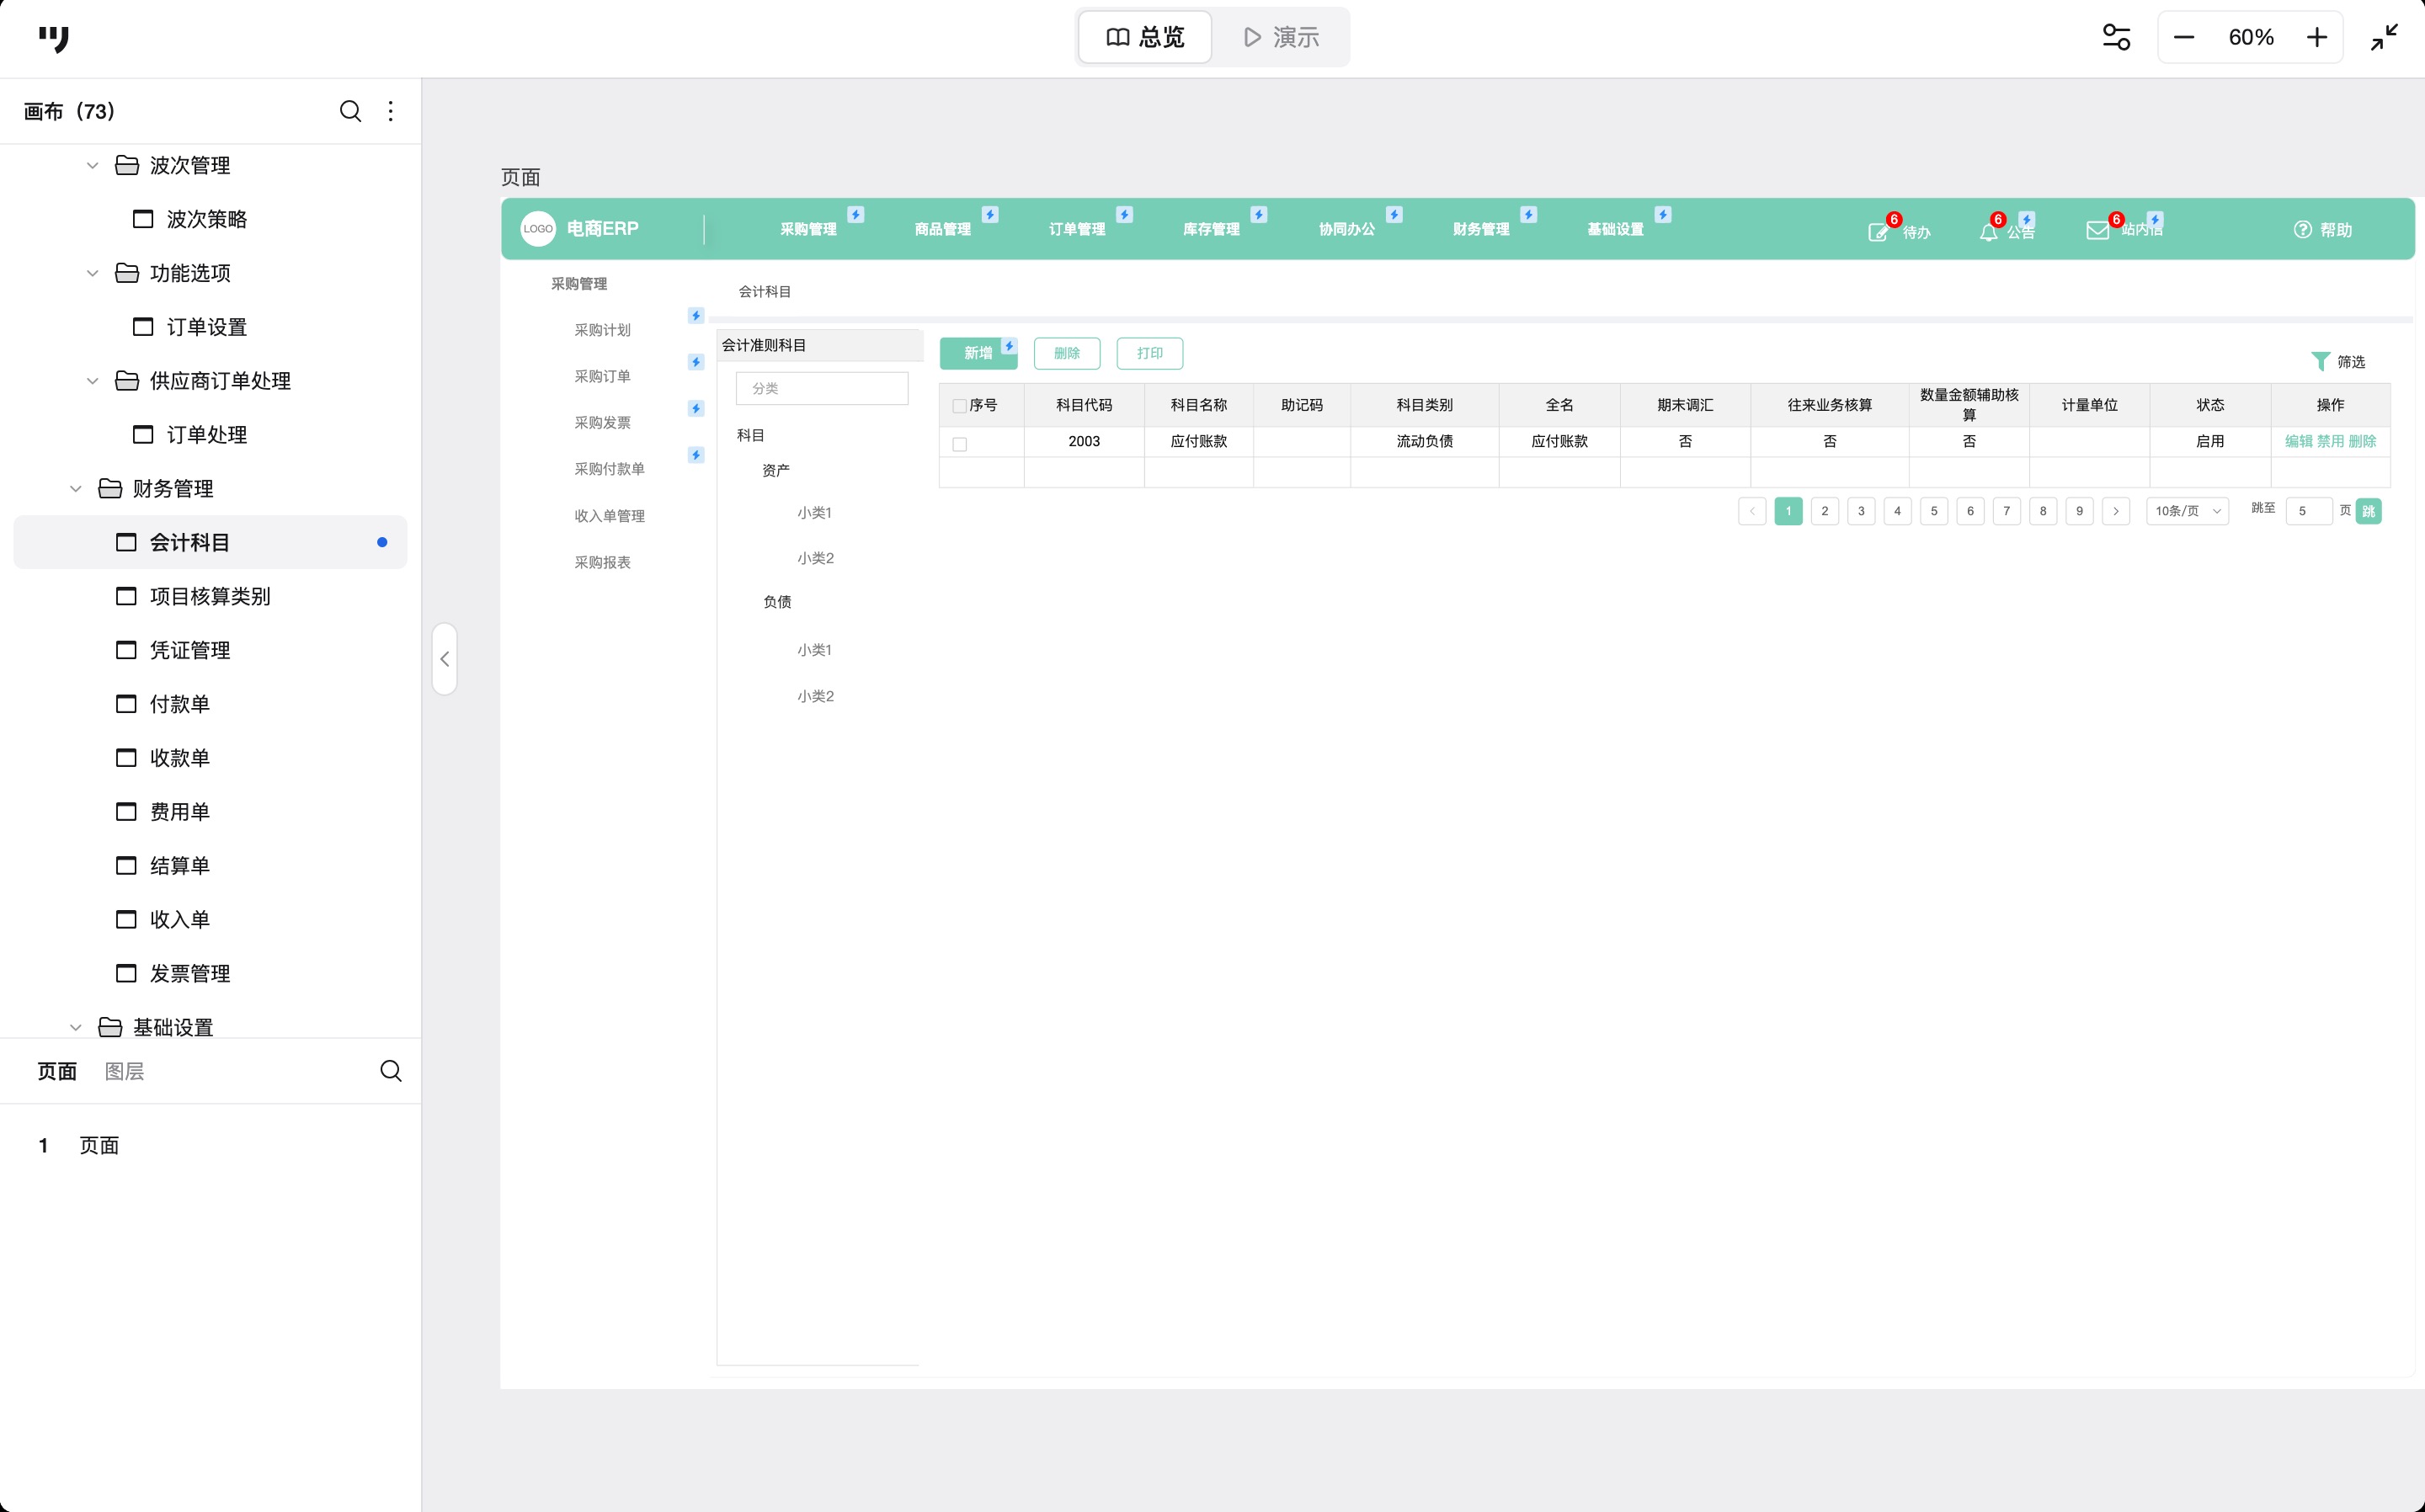Click the 打印 button
Screen dimensions: 2425x1512
(x=1149, y=353)
